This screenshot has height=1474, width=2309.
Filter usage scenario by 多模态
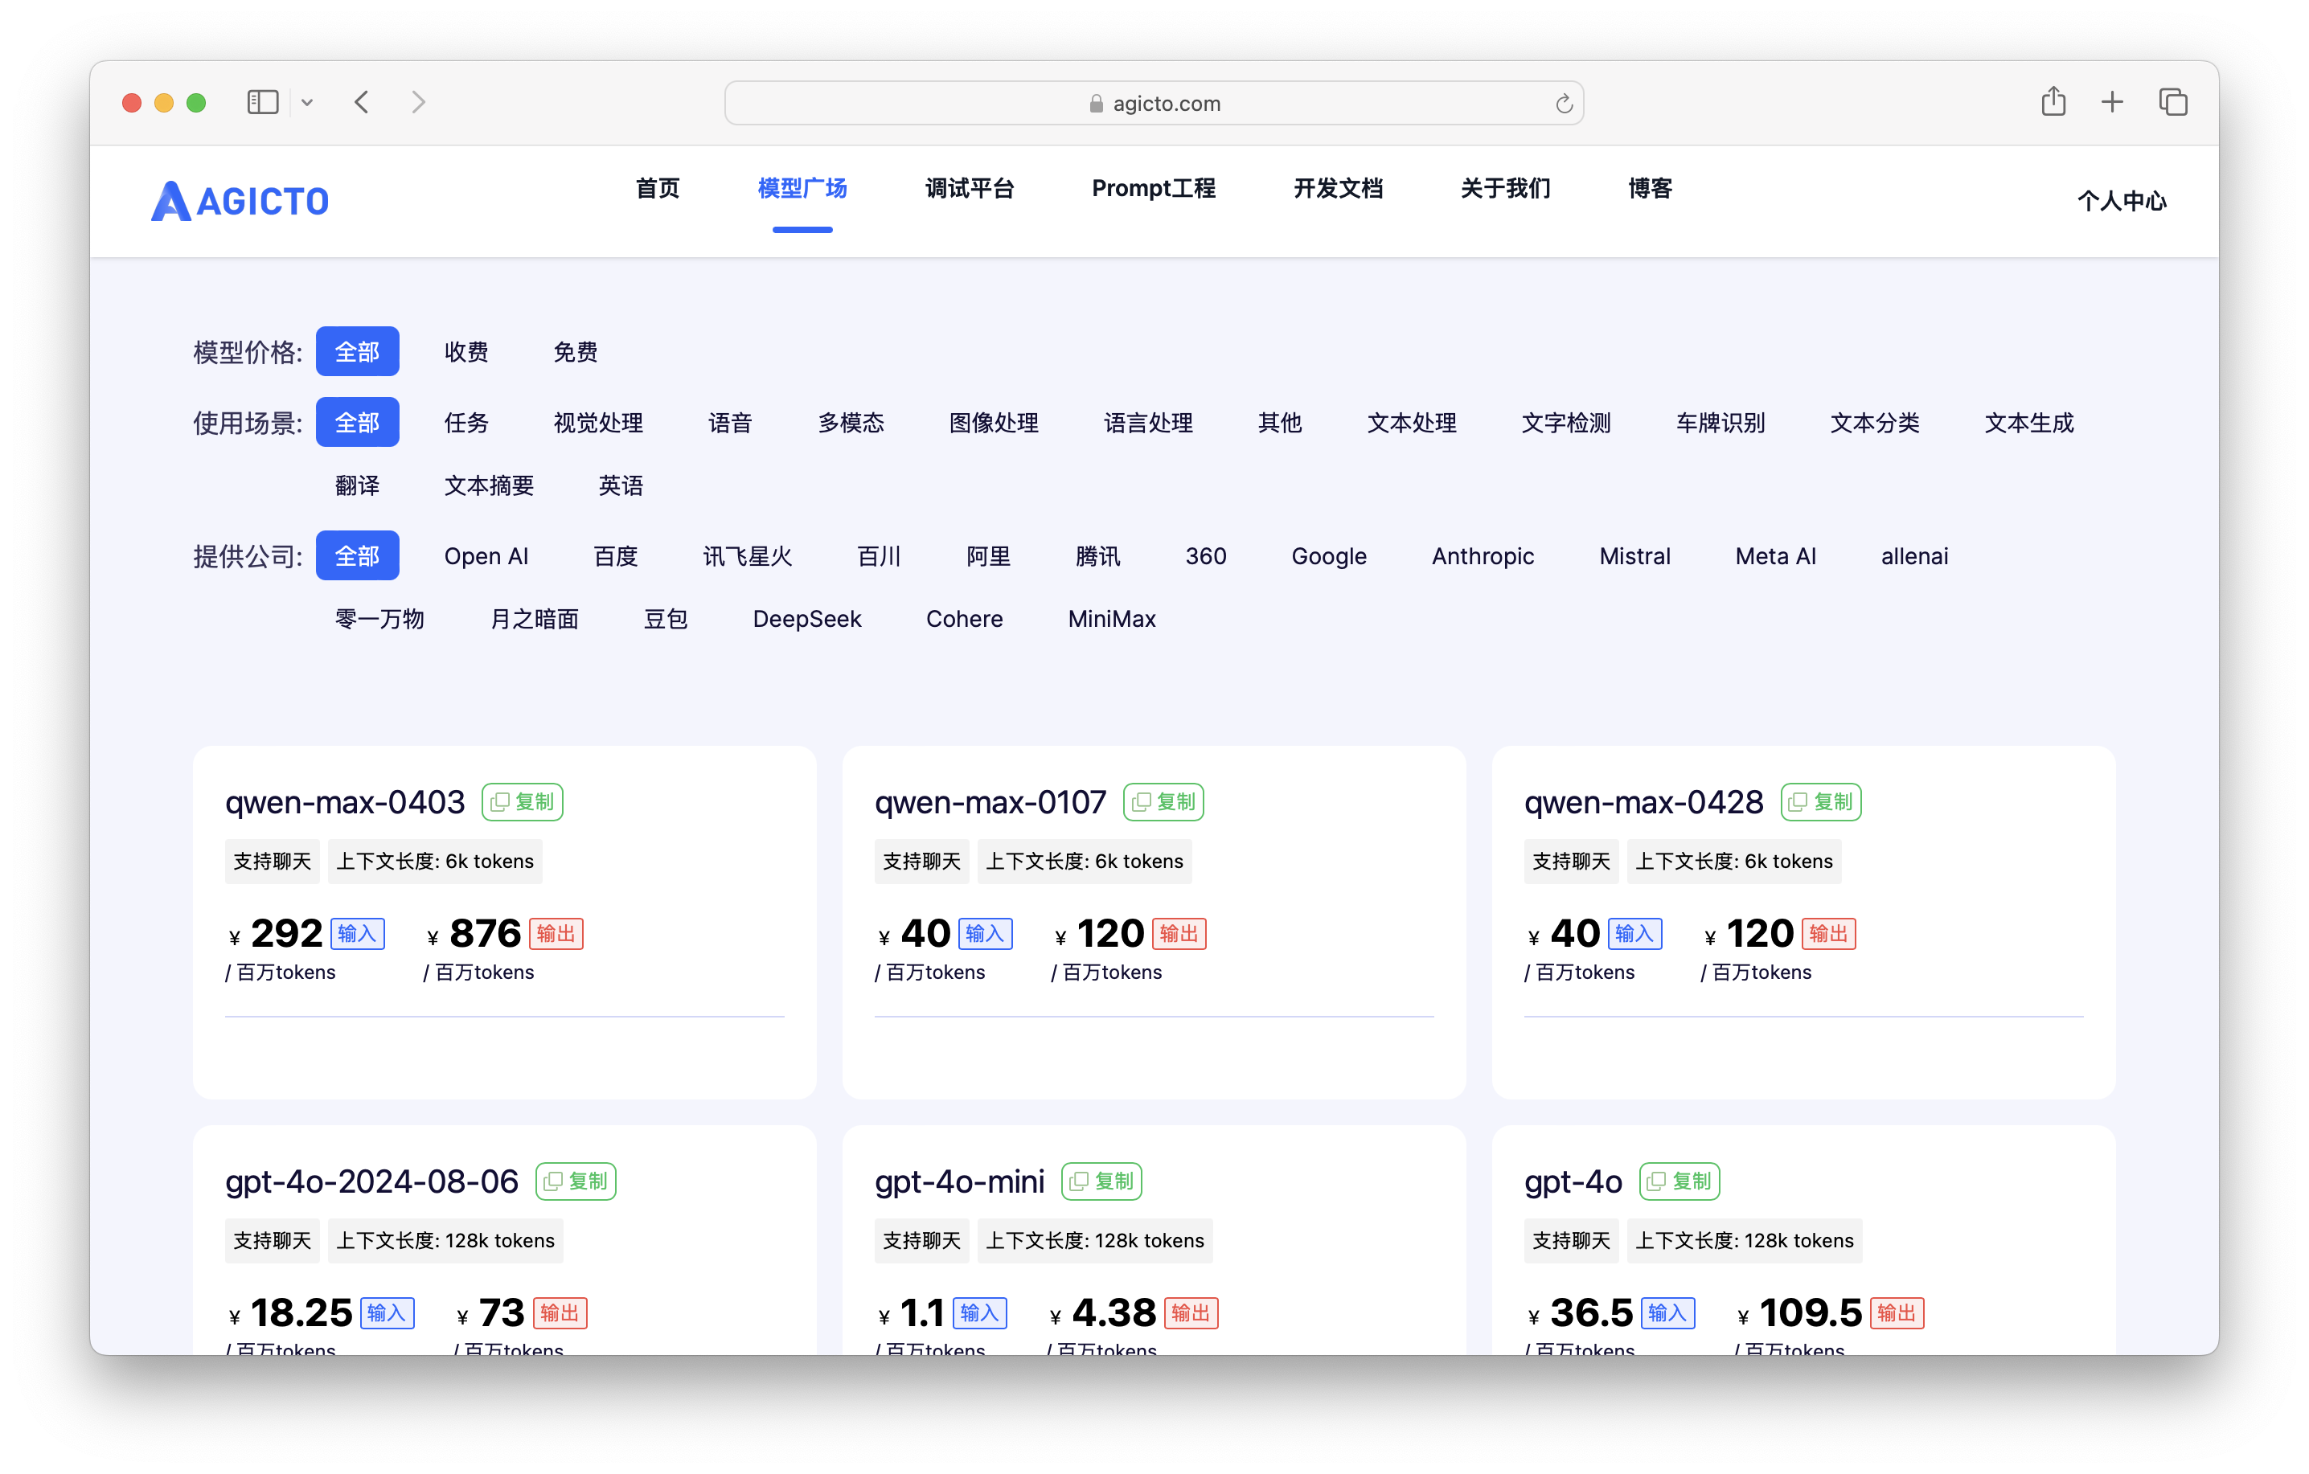(x=851, y=423)
